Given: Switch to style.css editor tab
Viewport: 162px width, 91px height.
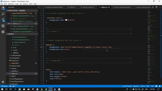Looking at the screenshot, I should (x=72, y=7).
